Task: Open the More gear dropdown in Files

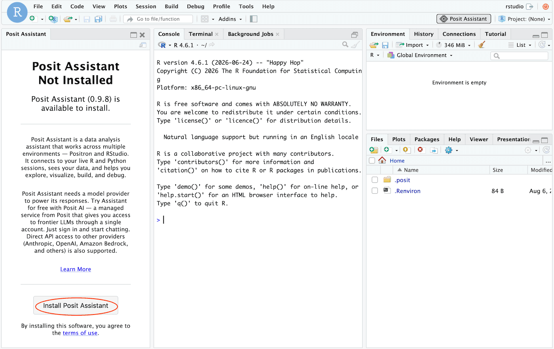Action: click(x=451, y=150)
